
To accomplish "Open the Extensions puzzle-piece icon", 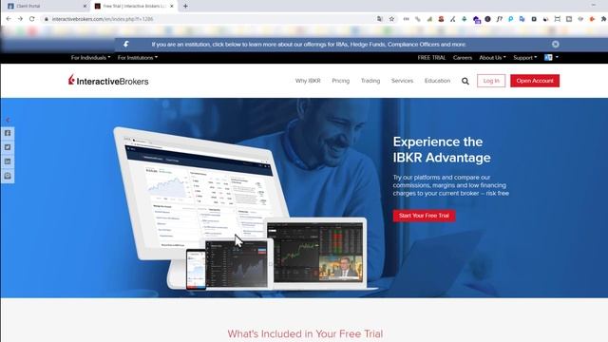I will [x=604, y=19].
